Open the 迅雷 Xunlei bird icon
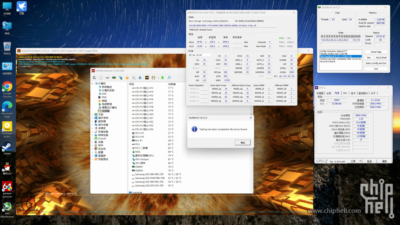Screen dimensions: 400x225 tap(22, 8)
